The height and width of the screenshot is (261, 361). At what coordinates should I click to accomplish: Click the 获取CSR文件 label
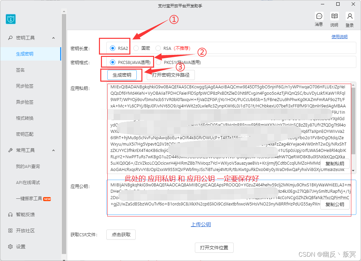click(84, 235)
